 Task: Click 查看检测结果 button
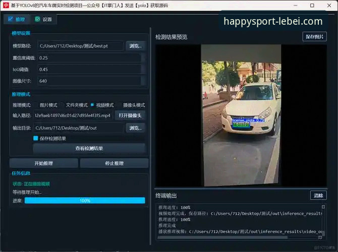point(89,148)
